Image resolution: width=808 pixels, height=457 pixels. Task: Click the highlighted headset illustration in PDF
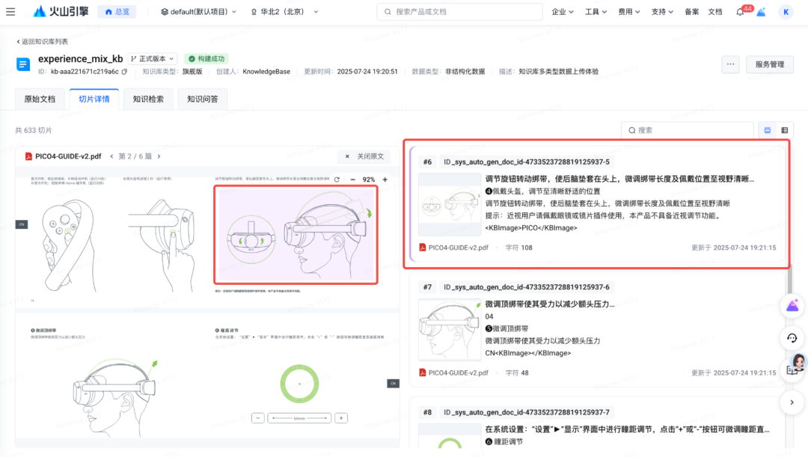296,234
